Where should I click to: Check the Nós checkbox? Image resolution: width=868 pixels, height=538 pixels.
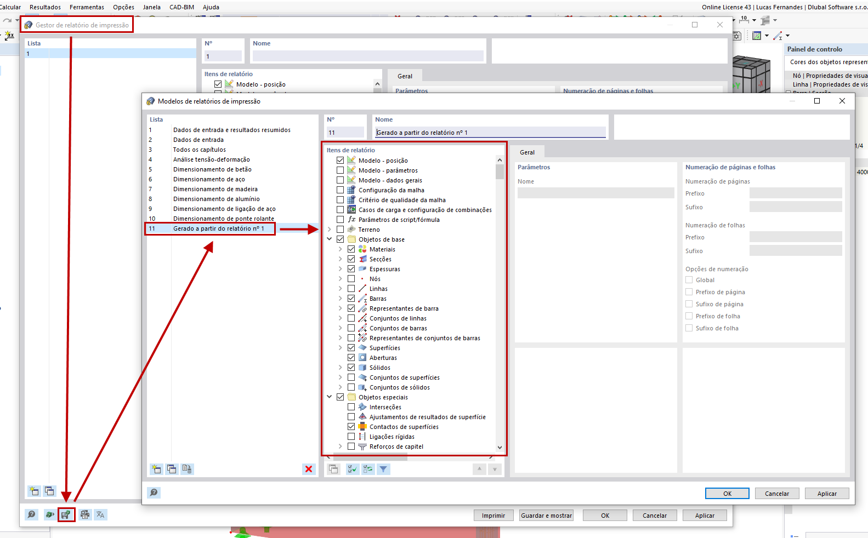click(x=351, y=279)
